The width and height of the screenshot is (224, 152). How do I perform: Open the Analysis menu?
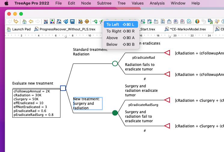point(157,3)
